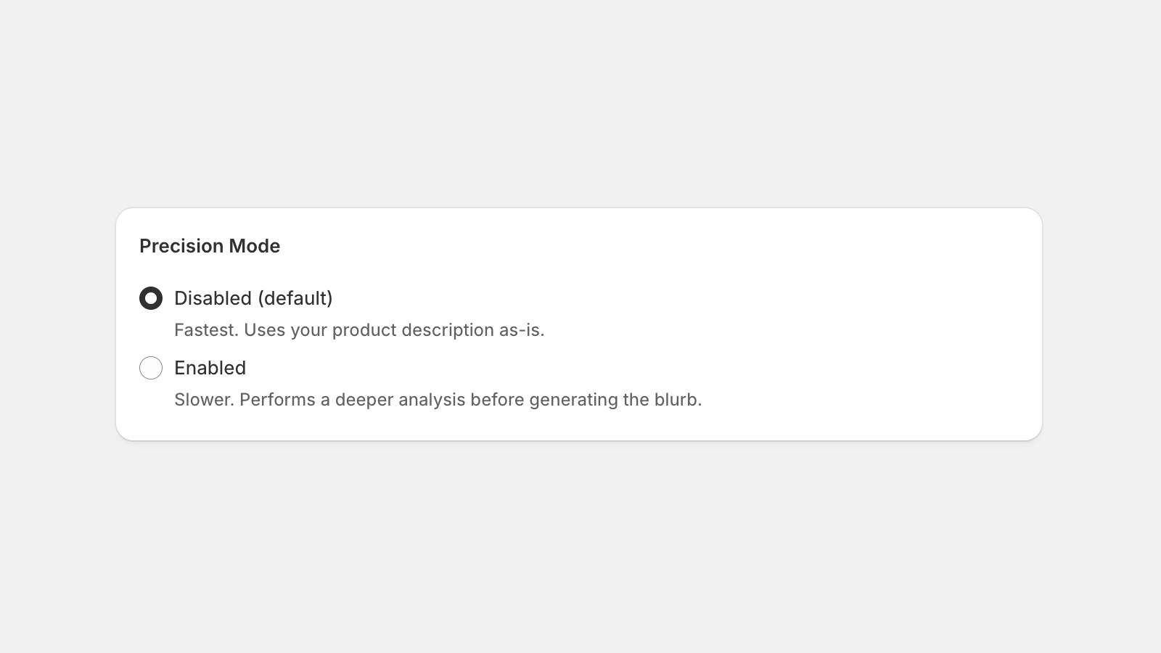Click the Enabled option label
1161x653 pixels.
coord(210,368)
